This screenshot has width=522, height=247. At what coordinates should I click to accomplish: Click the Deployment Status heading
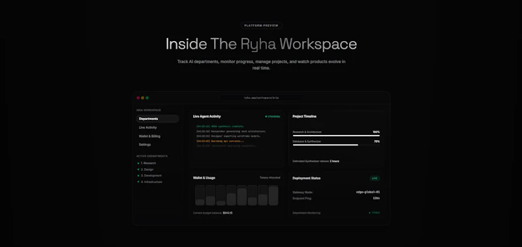point(307,178)
